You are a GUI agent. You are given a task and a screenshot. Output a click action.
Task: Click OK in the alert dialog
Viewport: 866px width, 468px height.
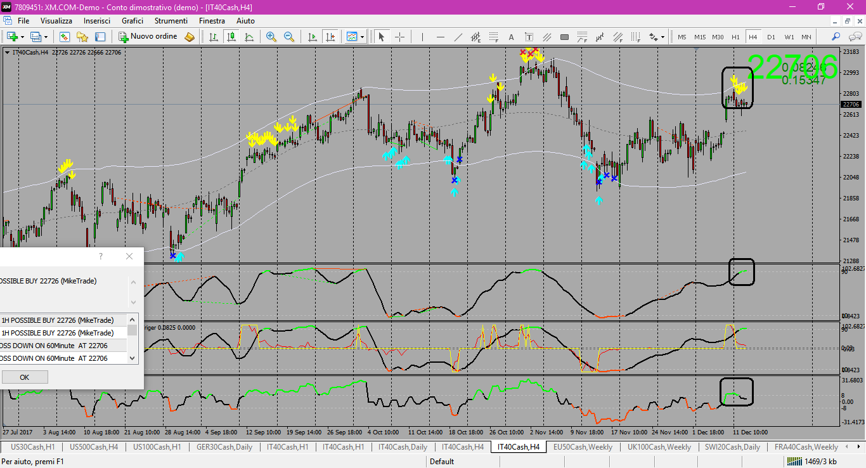click(x=24, y=377)
